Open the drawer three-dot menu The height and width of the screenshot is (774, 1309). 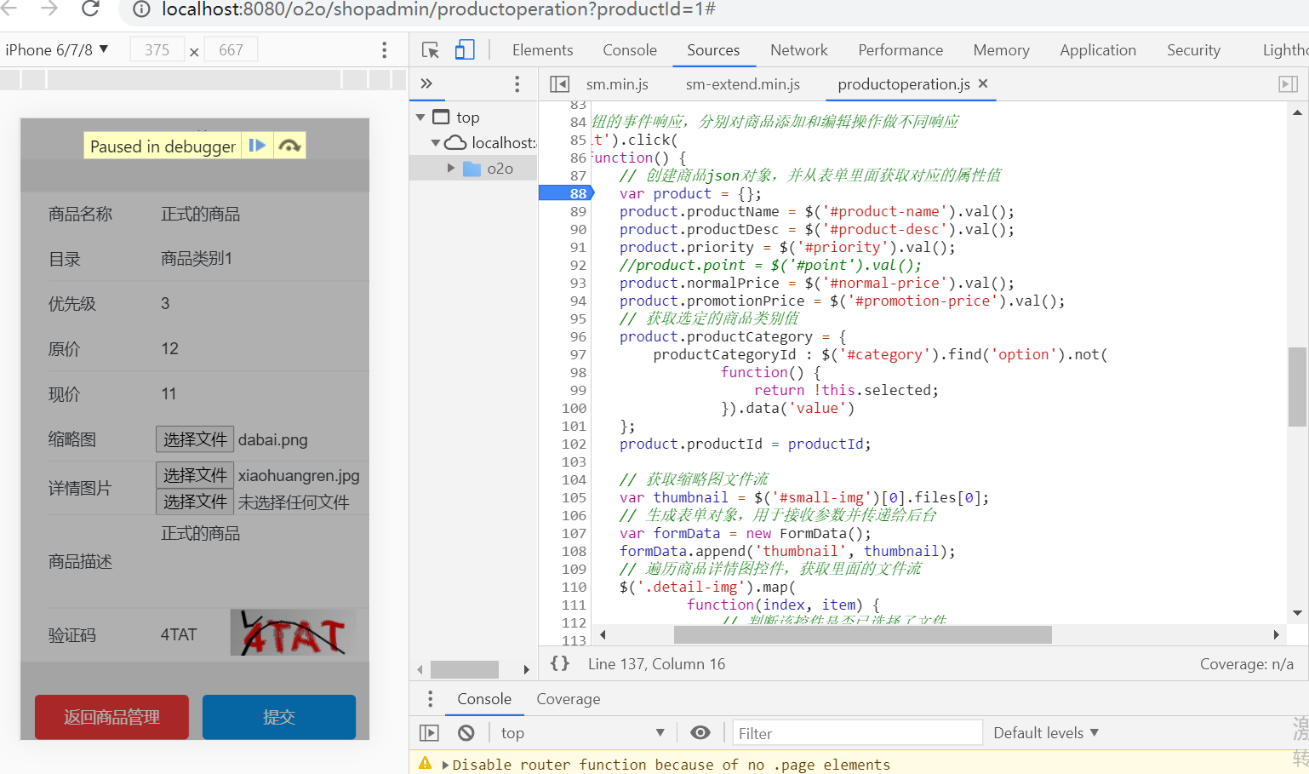tap(430, 699)
